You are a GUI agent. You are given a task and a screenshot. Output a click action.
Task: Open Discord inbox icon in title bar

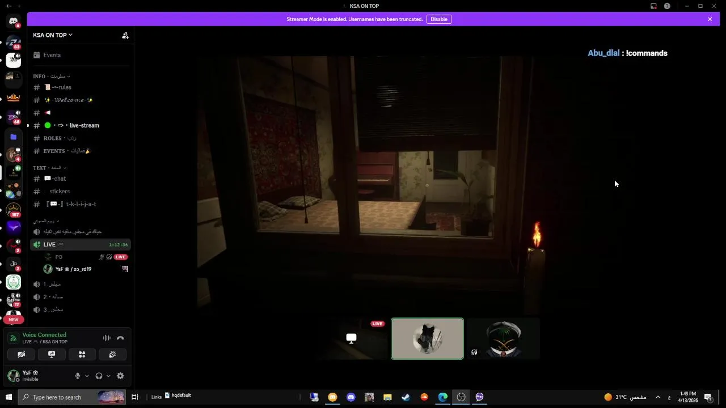pyautogui.click(x=653, y=6)
